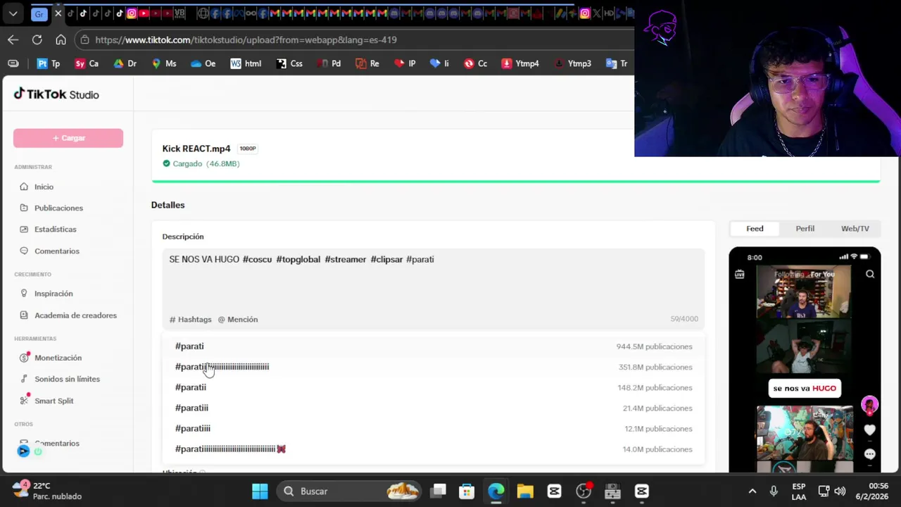Click the green upload progress bar
Screen dimensions: 901x507
515,181
